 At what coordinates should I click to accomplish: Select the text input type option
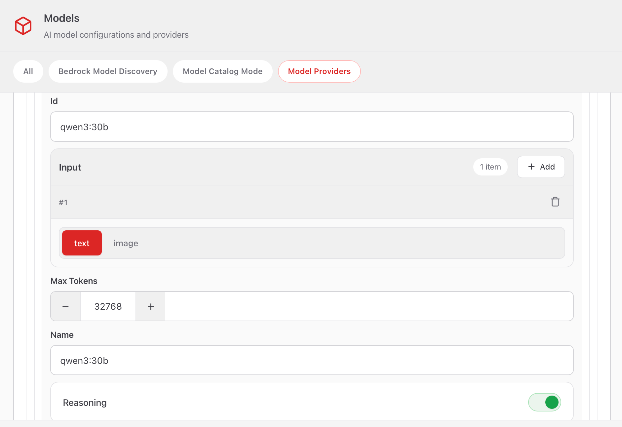82,243
